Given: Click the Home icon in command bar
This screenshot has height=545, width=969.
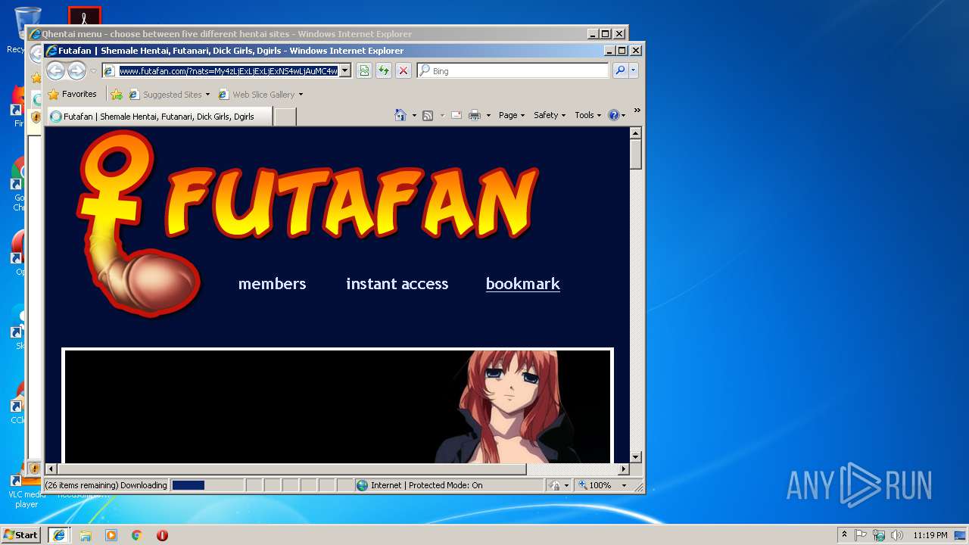Looking at the screenshot, I should coord(400,115).
